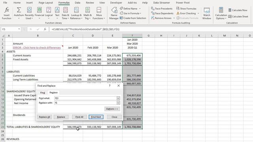253x142 pixels.
Task: Select the 2020 Q1 header cell
Action: 132,48
